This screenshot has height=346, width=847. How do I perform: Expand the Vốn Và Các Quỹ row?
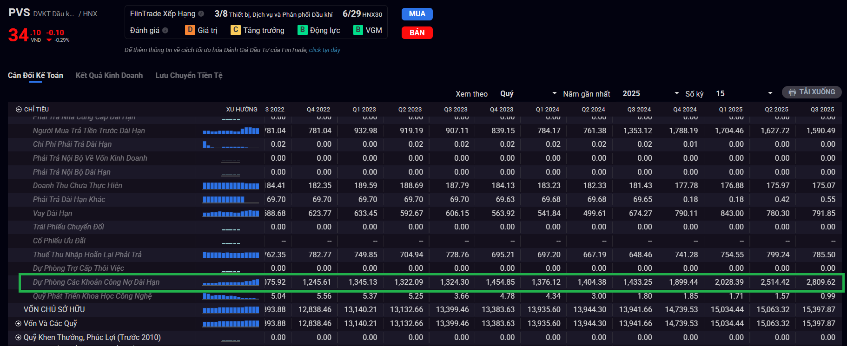(x=18, y=324)
